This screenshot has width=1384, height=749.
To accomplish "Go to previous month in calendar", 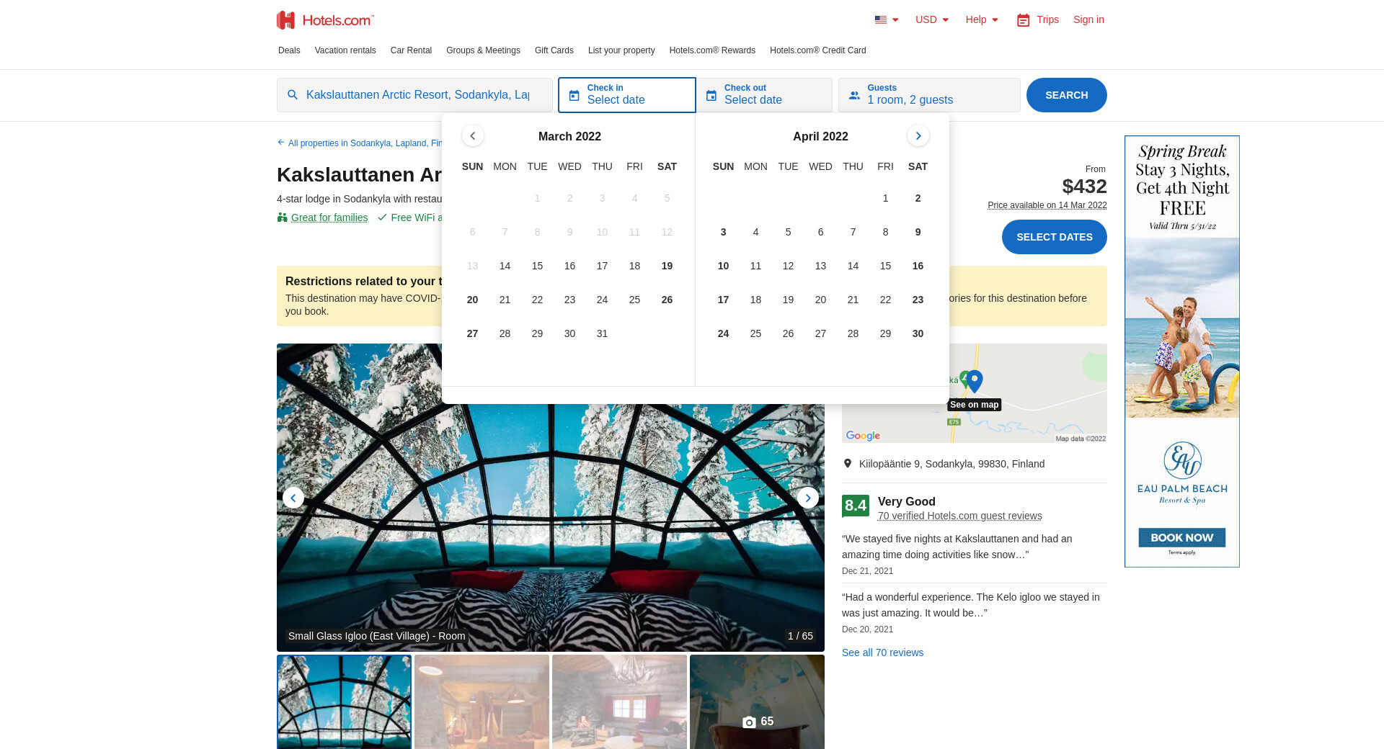I will click(x=472, y=136).
